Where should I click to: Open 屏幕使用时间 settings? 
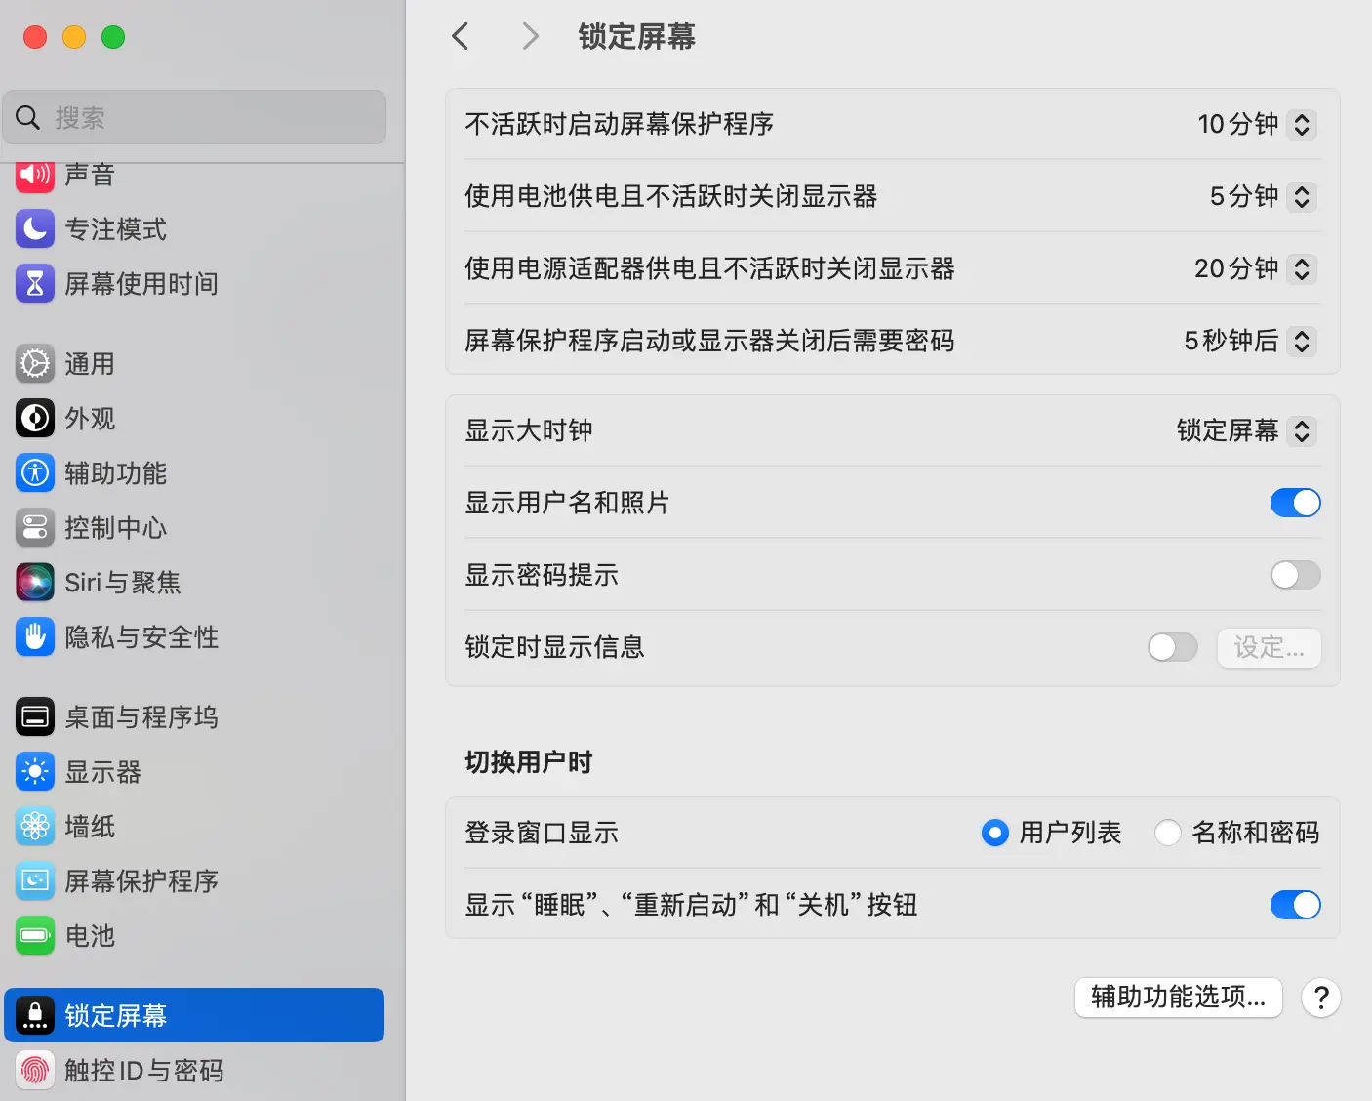(x=142, y=284)
